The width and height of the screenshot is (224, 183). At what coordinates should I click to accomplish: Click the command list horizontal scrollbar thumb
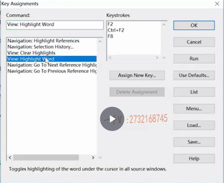tap(46, 157)
